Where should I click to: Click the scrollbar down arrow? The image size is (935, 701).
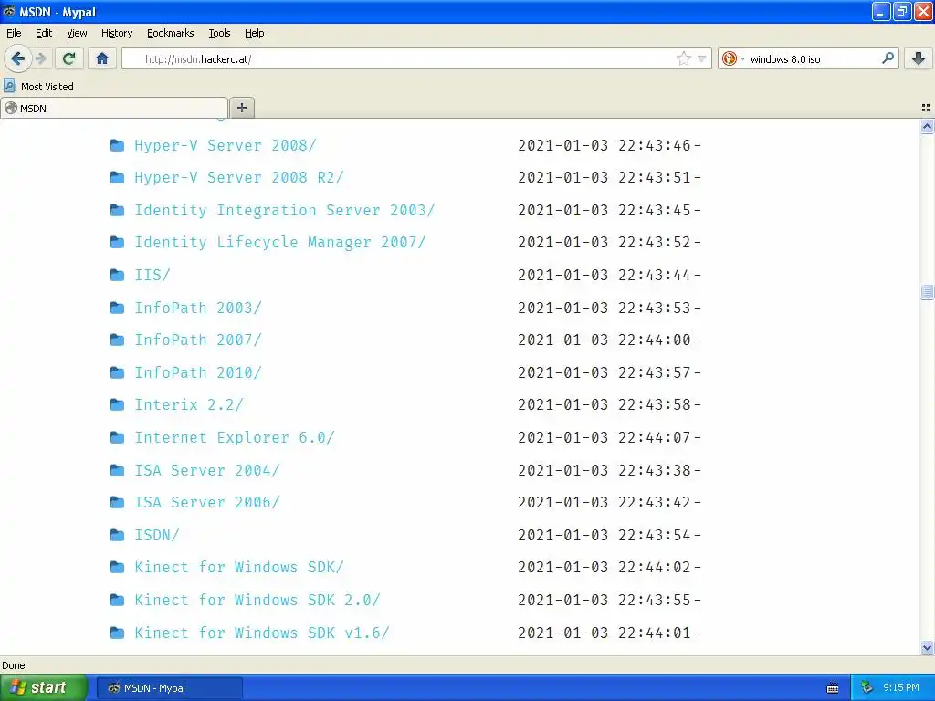[x=927, y=647]
